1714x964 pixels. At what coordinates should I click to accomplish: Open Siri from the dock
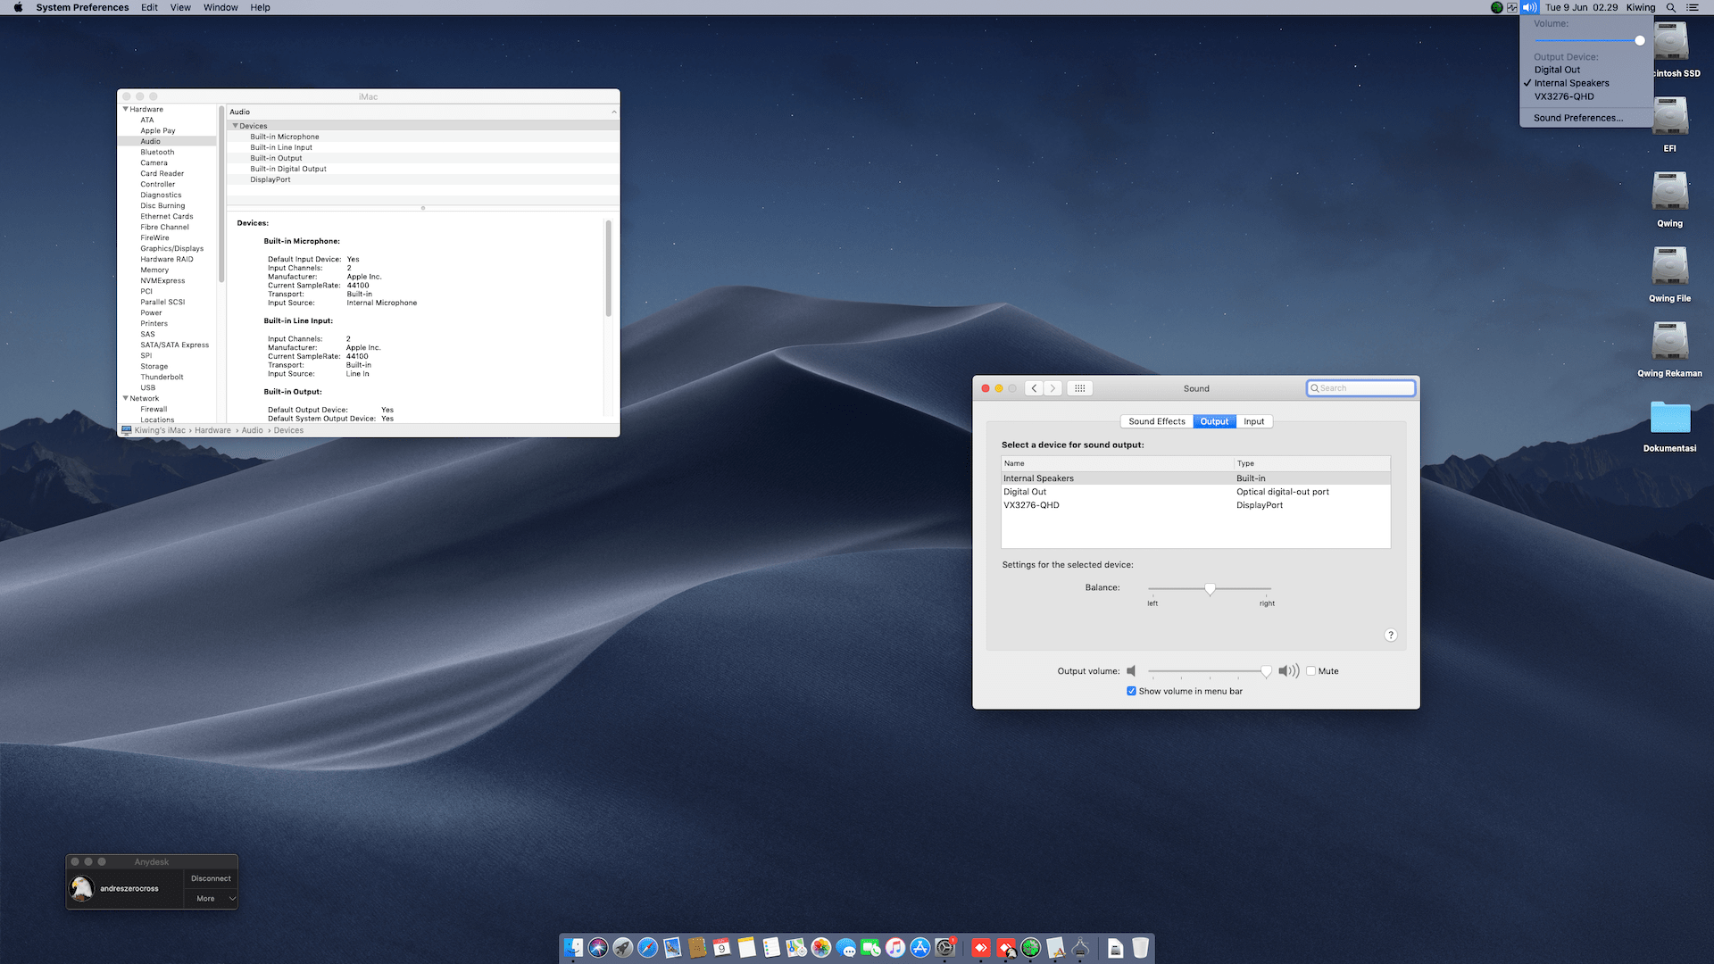(x=598, y=948)
